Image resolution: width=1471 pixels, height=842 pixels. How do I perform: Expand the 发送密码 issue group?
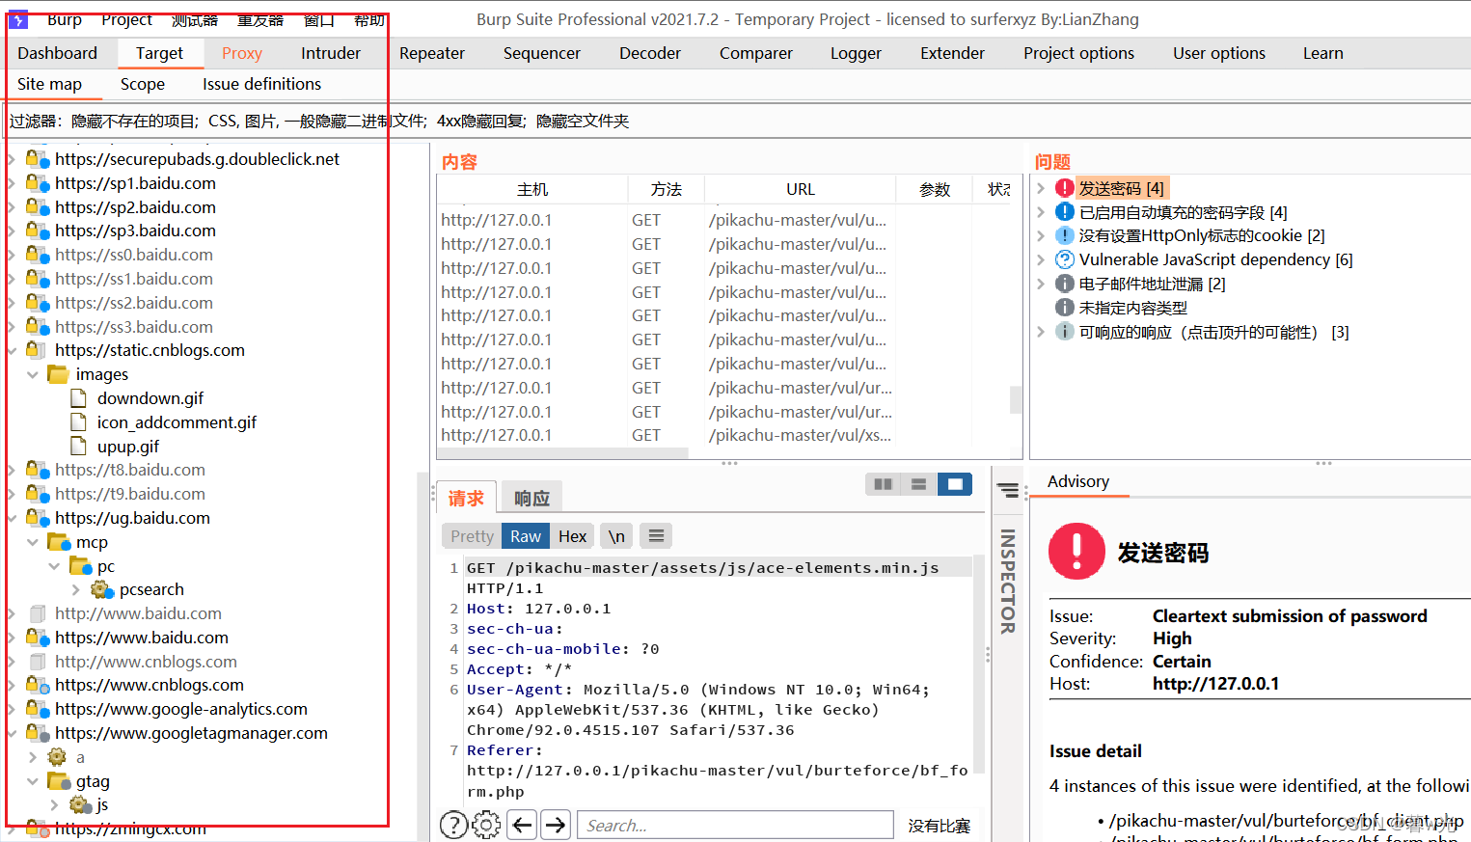click(1041, 188)
